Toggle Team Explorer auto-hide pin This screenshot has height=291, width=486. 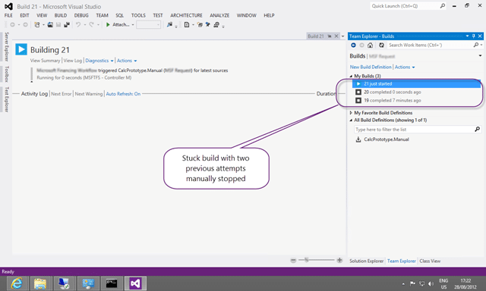[474, 36]
